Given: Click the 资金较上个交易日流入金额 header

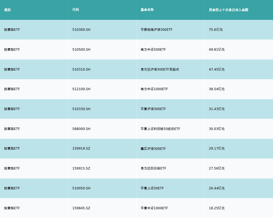Looking at the screenshot, I should click(229, 10).
